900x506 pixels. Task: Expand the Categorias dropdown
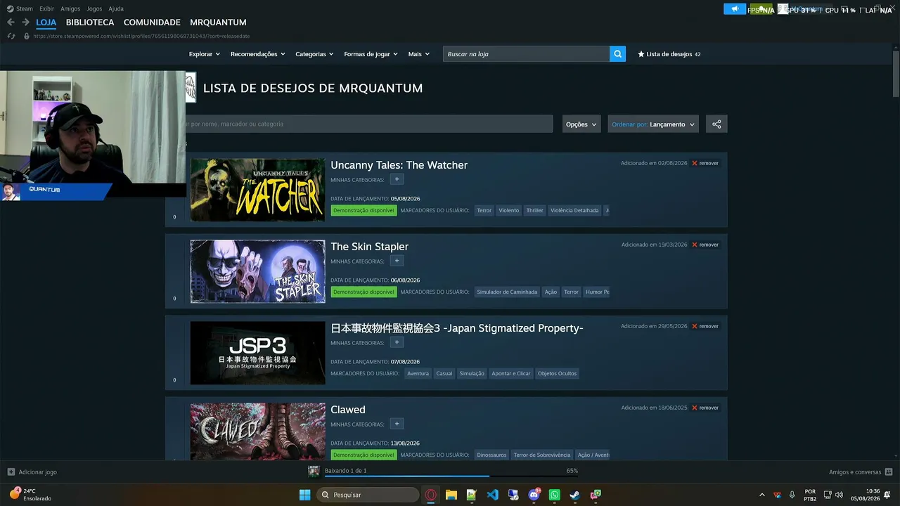pos(314,54)
